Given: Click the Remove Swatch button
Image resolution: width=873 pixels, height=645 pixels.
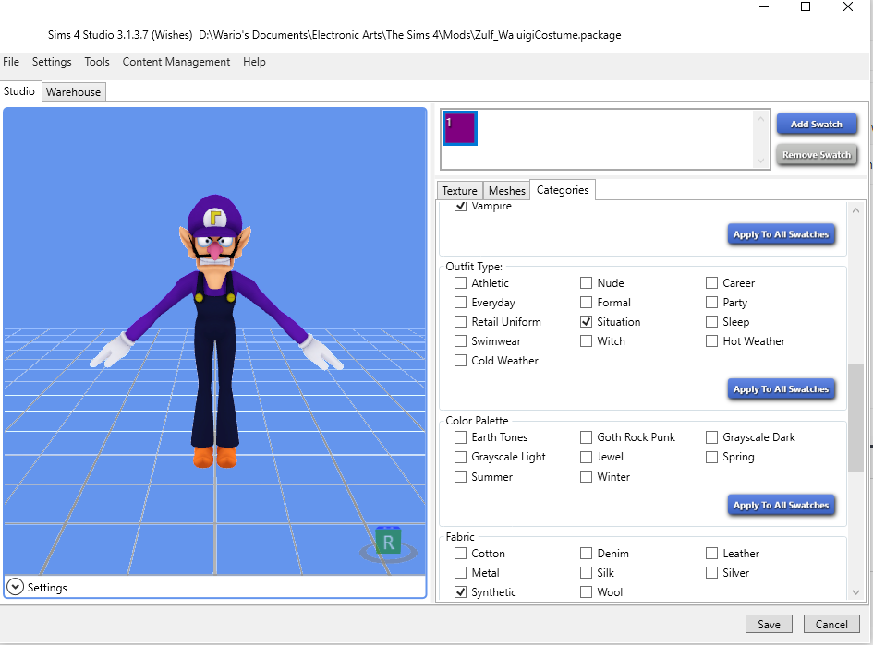Looking at the screenshot, I should 817,155.
